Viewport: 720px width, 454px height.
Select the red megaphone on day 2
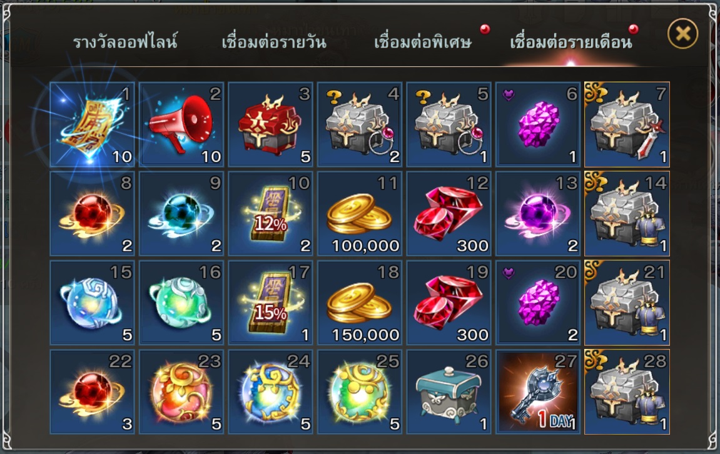click(x=181, y=124)
